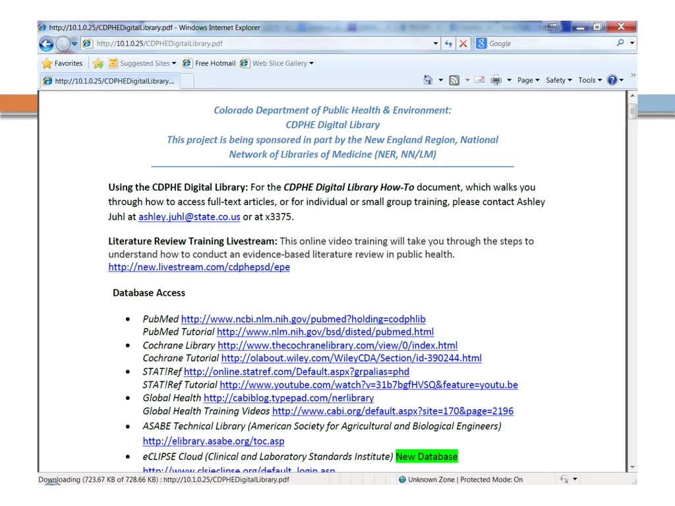Open the Suggested Sites dropdown

click(142, 63)
